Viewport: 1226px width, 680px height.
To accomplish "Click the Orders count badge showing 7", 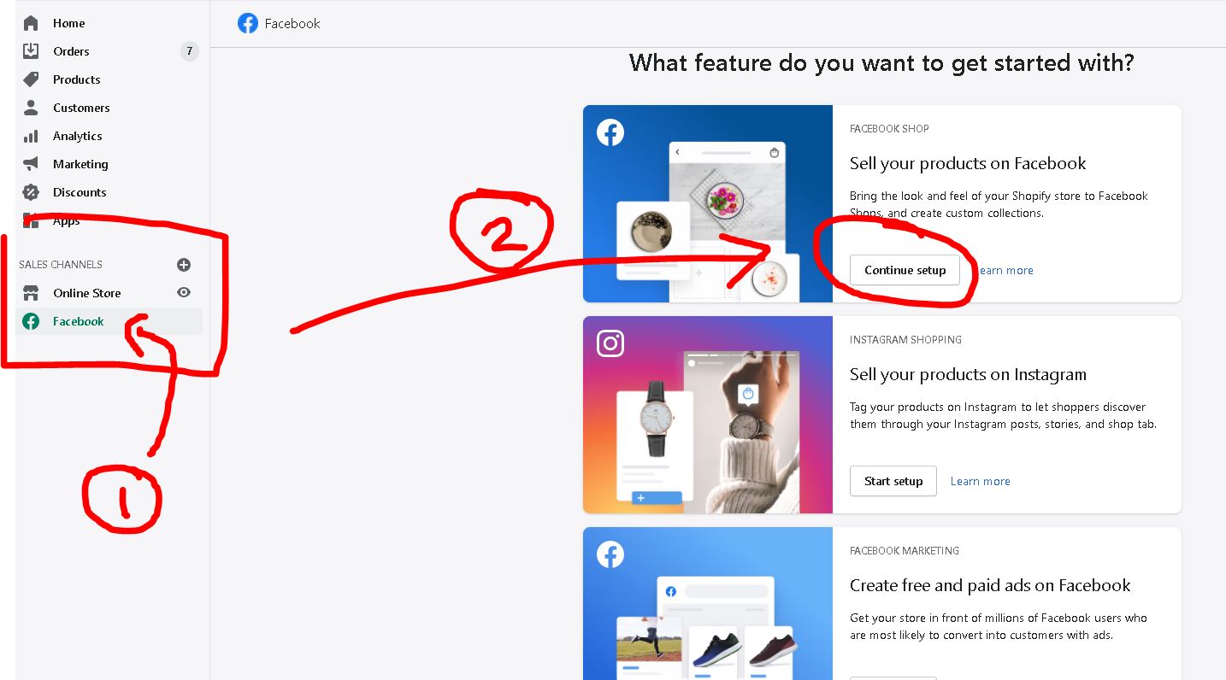I will click(190, 51).
